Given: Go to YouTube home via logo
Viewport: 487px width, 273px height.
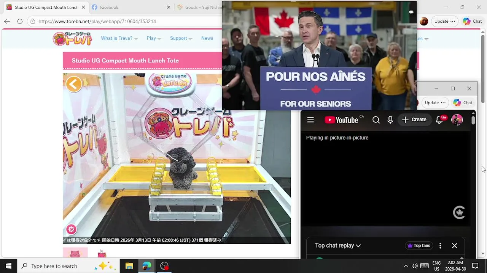Looking at the screenshot, I should pyautogui.click(x=341, y=120).
